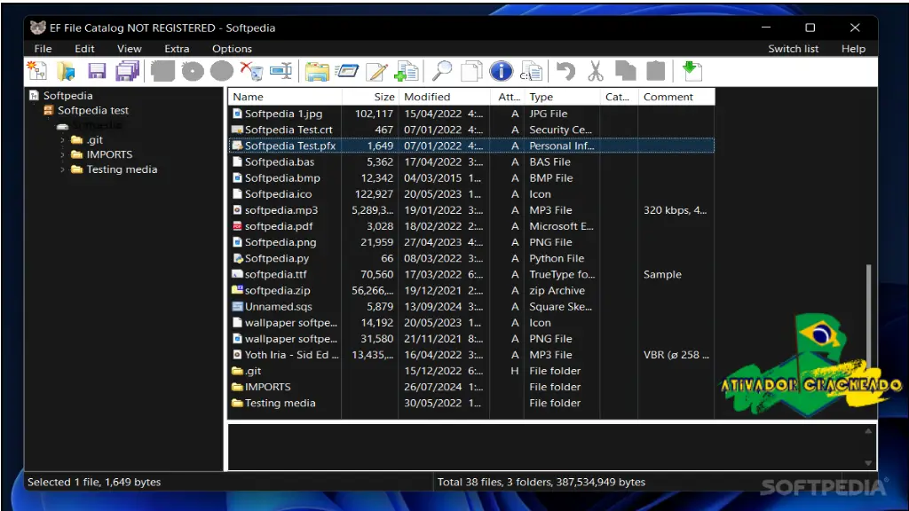Show info with the blue i icon
This screenshot has height=511, width=909.
click(501, 71)
